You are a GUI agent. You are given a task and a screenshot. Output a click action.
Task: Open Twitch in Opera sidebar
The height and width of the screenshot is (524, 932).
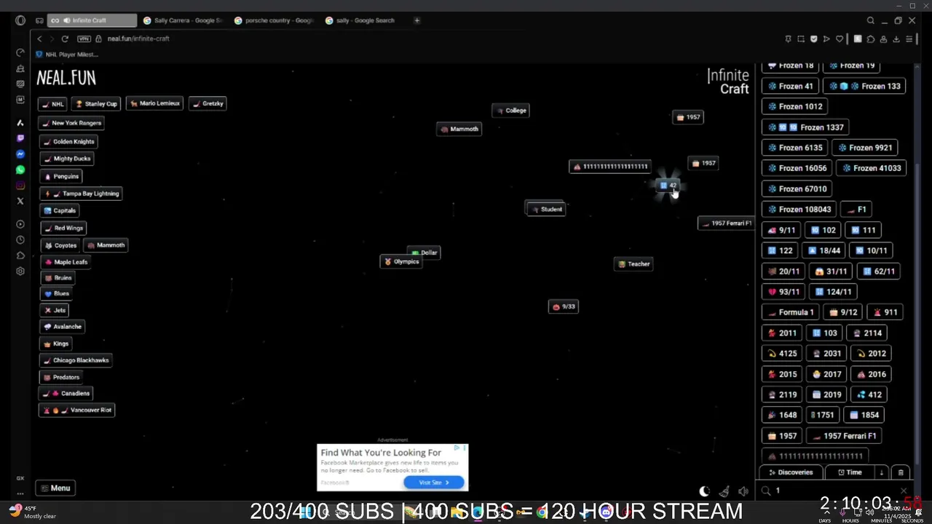tap(20, 138)
